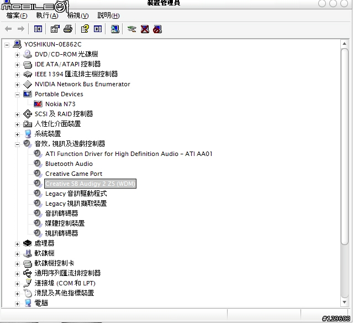Click the scrollbar up arrow

(344, 44)
